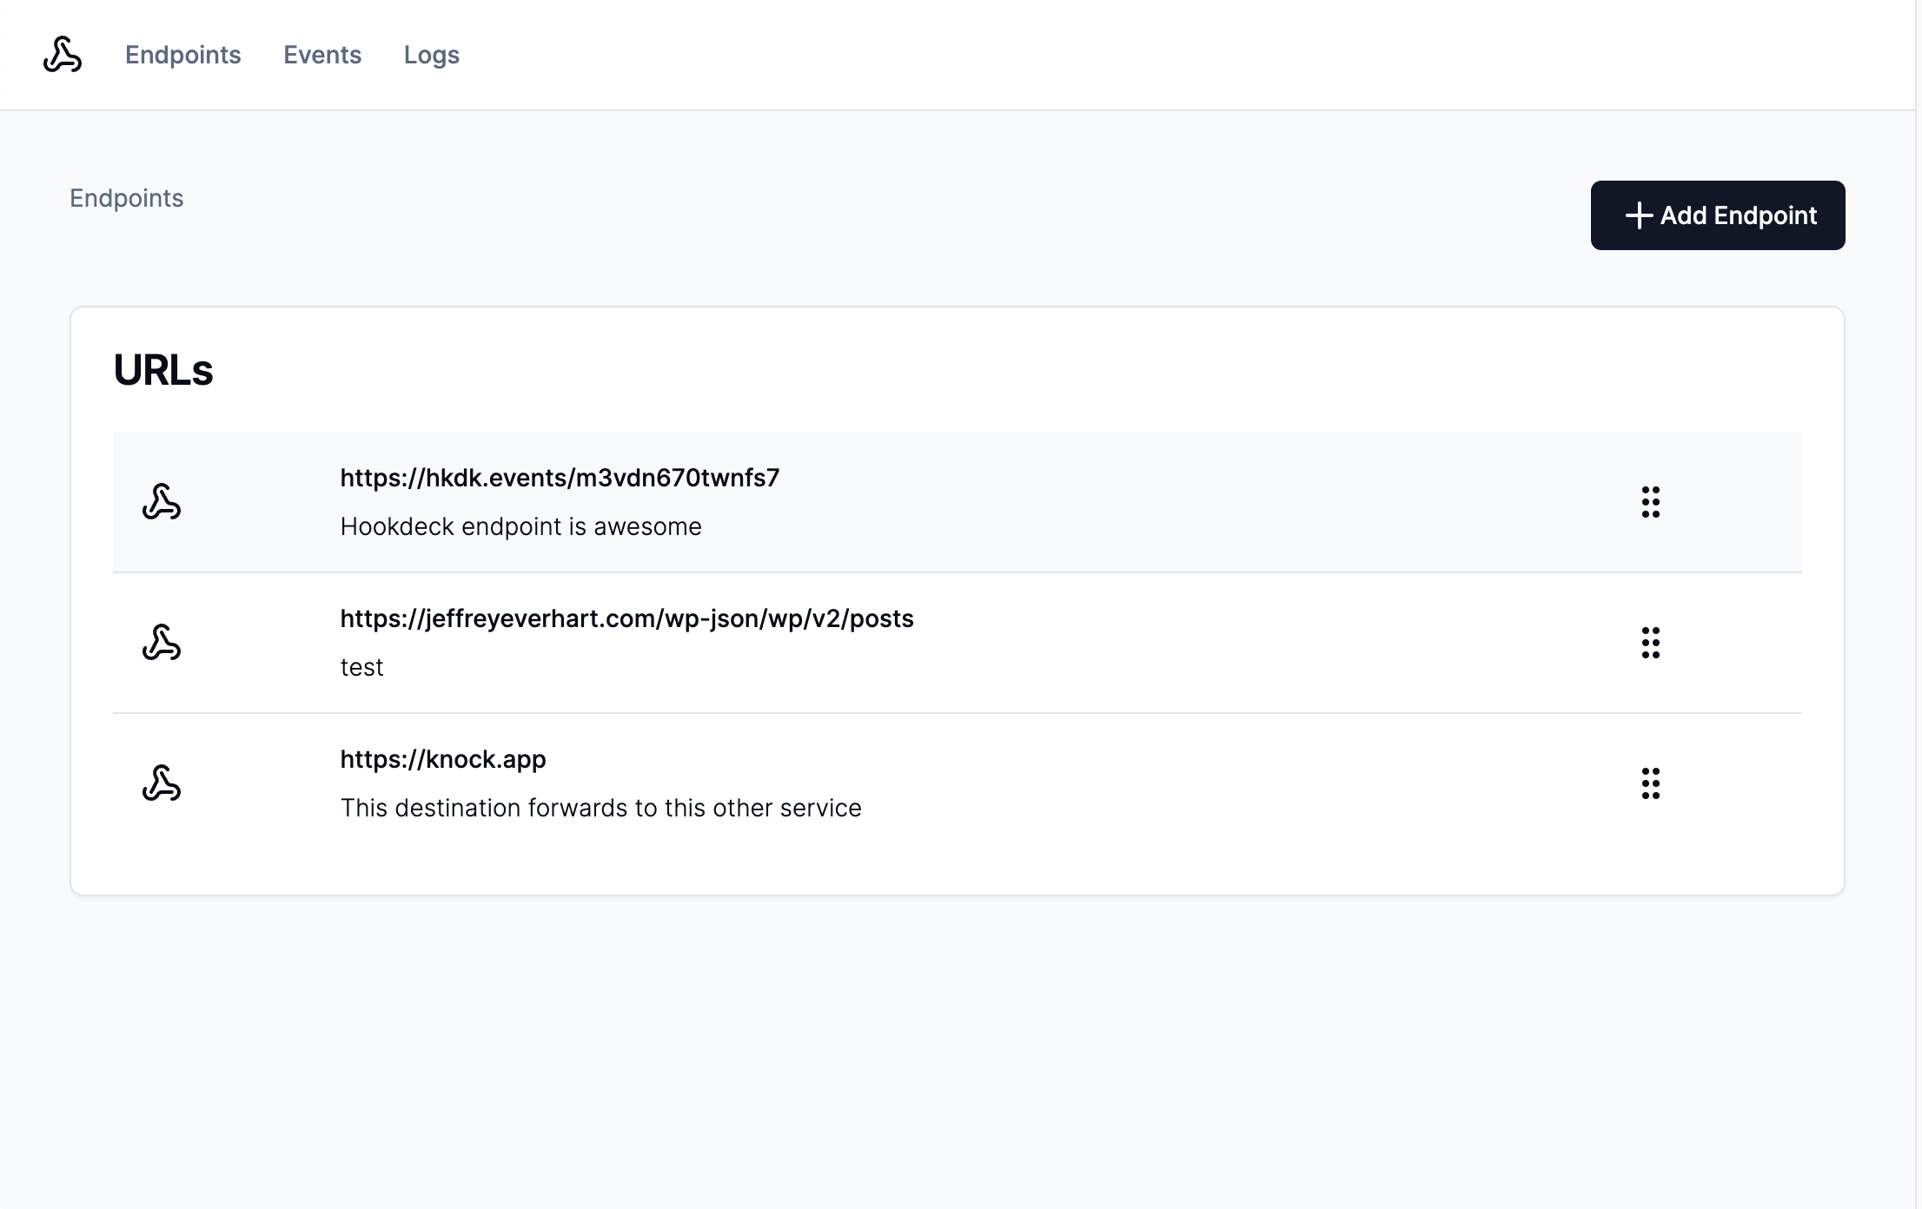Click Add Endpoint button
1922x1209 pixels.
[x=1719, y=215]
